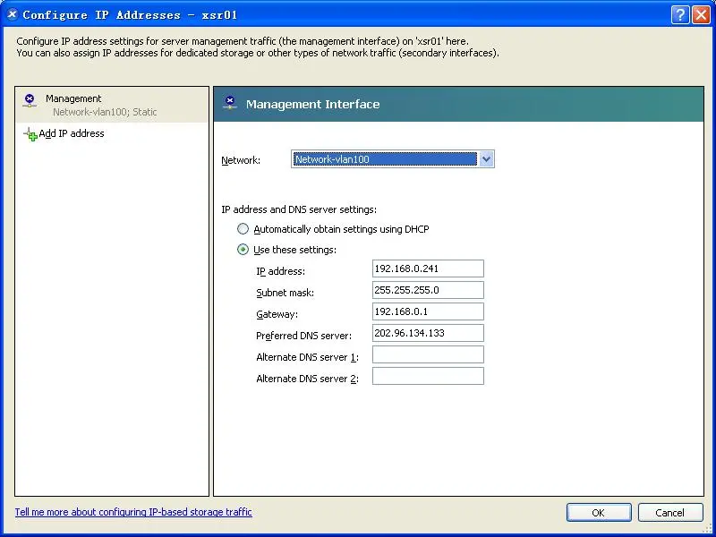Open the Network dropdown arrow

486,159
